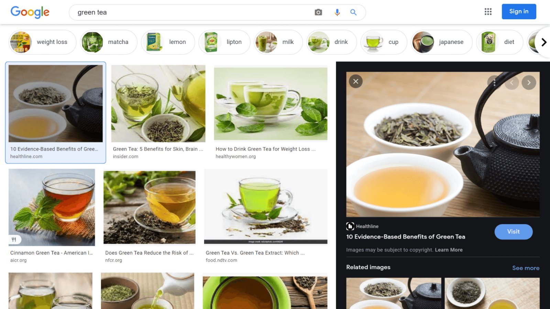
Task: Click the recipe fork icon on aicr image
Action: click(14, 240)
